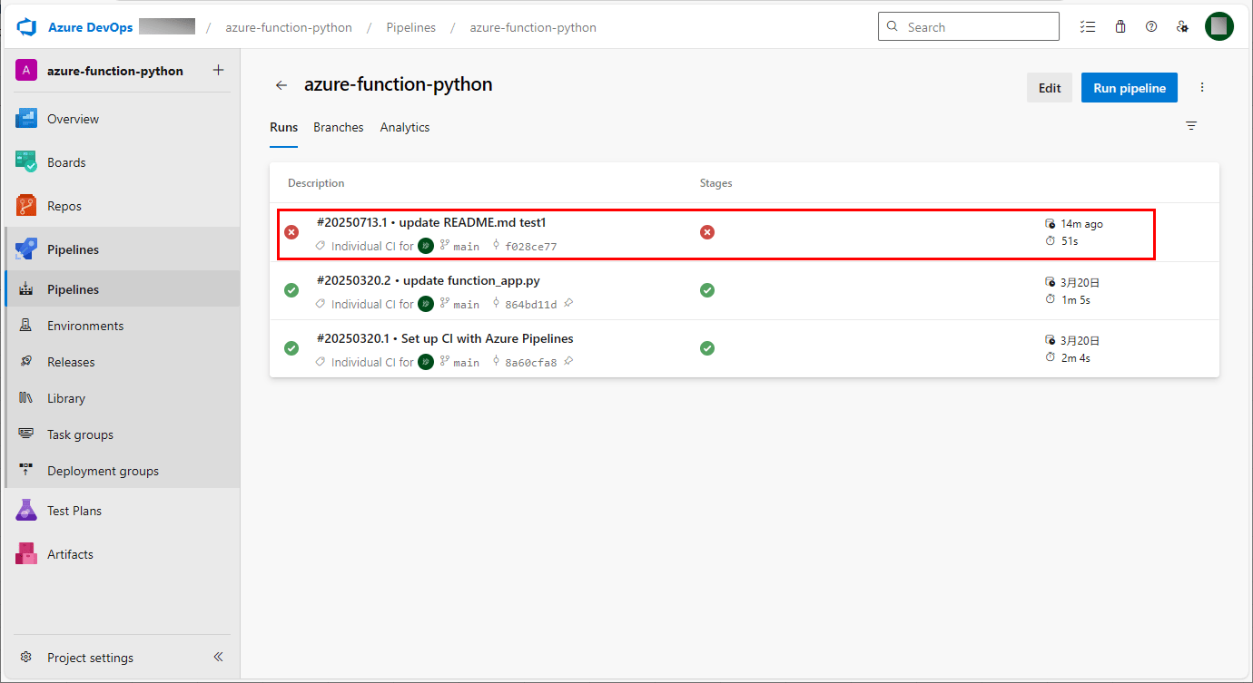Click the succeeded status icon of run #20250320.2
This screenshot has height=683, width=1253.
[x=291, y=290]
